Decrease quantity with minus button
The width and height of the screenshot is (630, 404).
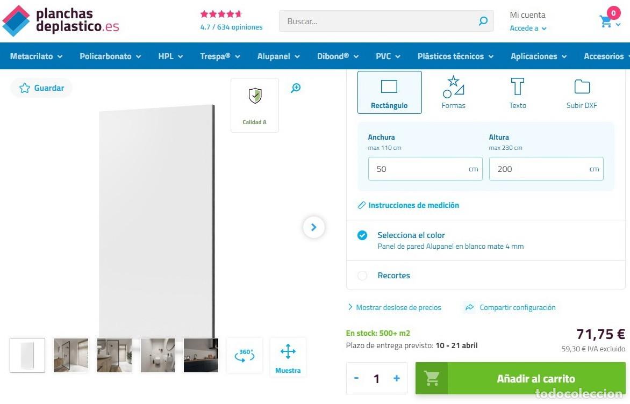pyautogui.click(x=356, y=378)
